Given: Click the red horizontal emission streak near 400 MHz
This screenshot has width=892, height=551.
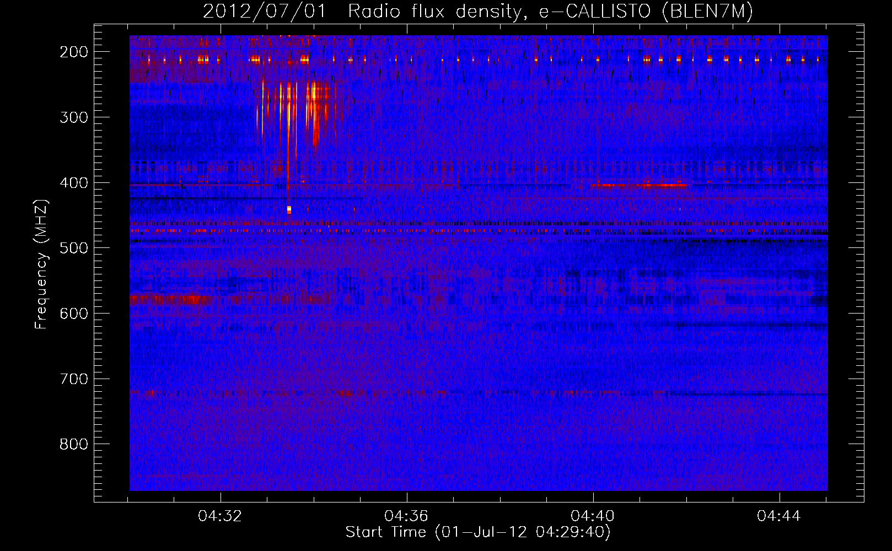Looking at the screenshot, I should (638, 185).
